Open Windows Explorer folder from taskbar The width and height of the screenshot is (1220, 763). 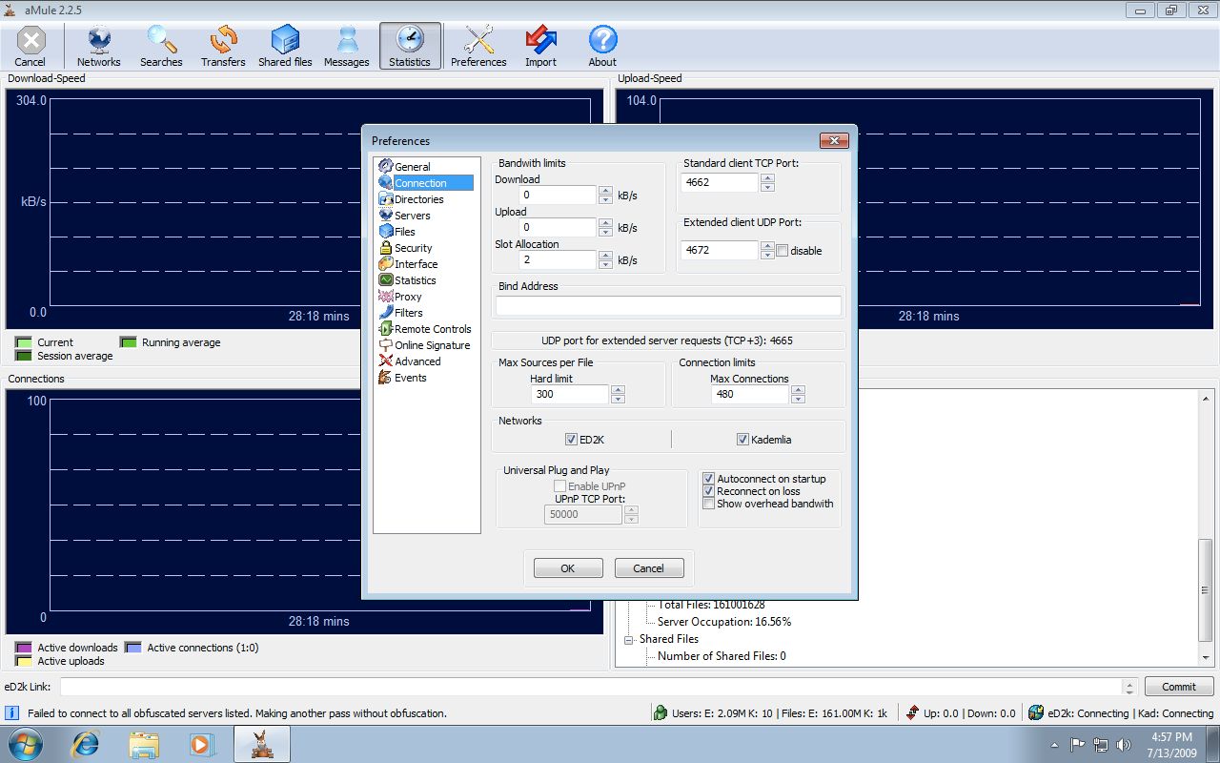click(x=144, y=743)
